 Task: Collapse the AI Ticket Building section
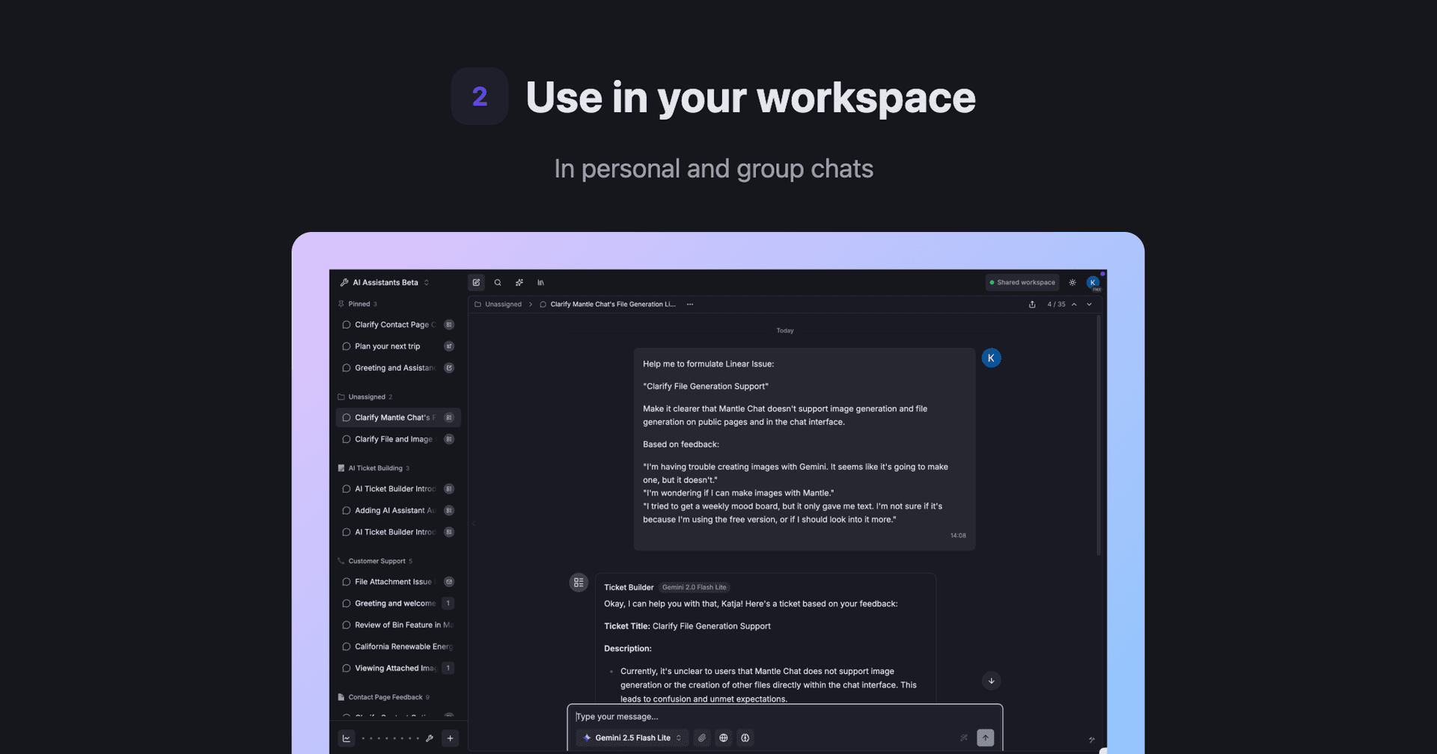point(373,468)
